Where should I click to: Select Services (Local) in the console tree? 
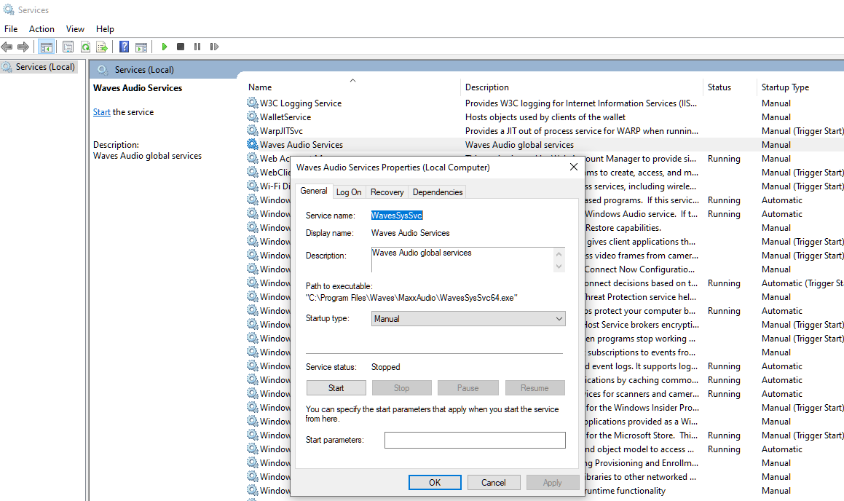coord(45,67)
